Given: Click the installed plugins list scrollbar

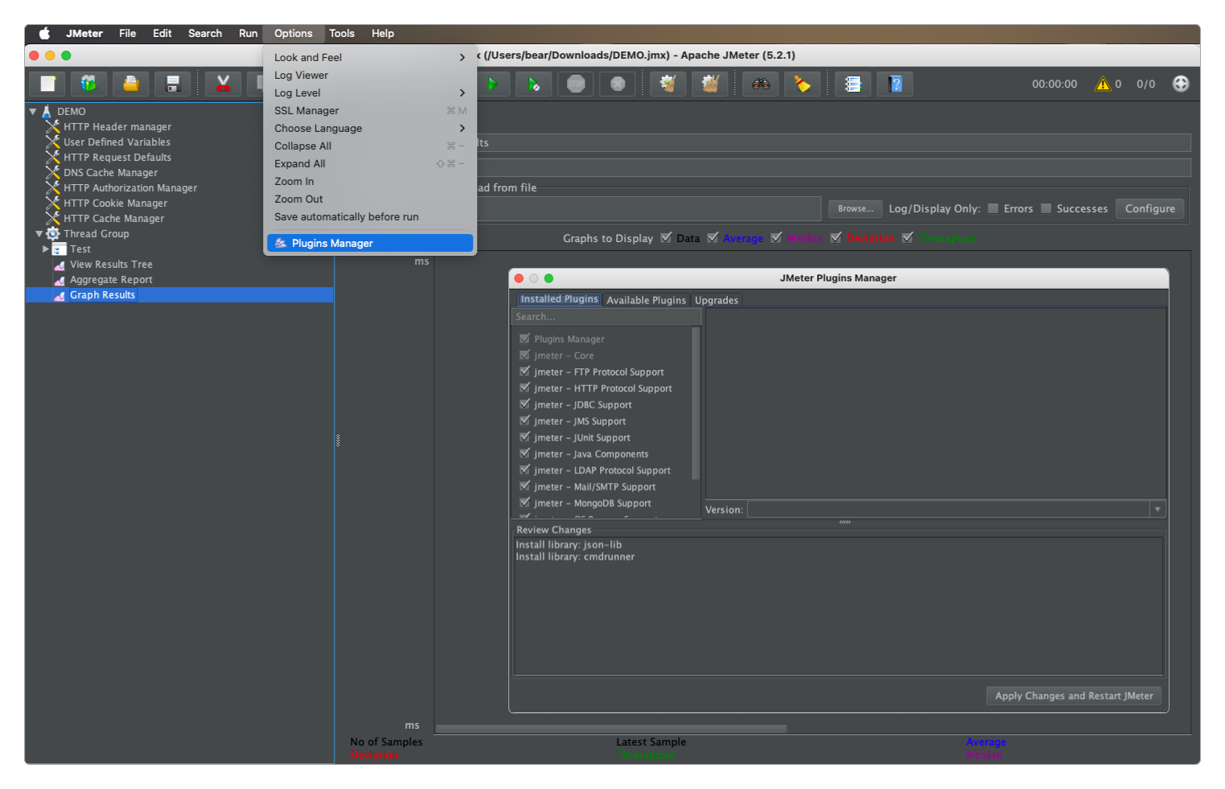Looking at the screenshot, I should coord(696,404).
